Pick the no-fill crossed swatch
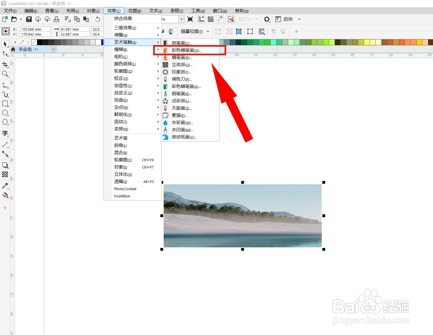 click(34, 42)
